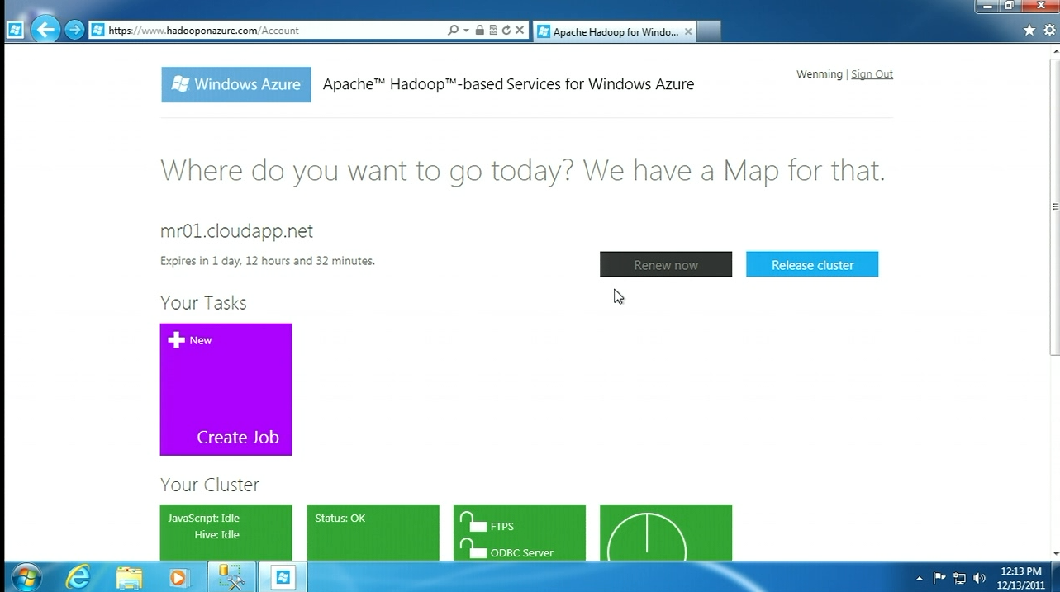The image size is (1060, 592).
Task: Go back with the browser Back arrow
Action: [x=45, y=31]
